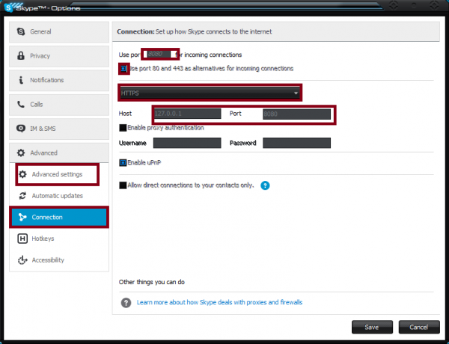
Task: Click the network nodes icon beside Connection
Action: [22, 217]
